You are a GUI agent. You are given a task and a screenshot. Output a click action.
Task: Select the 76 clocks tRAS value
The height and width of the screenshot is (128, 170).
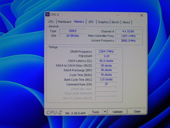(106, 75)
